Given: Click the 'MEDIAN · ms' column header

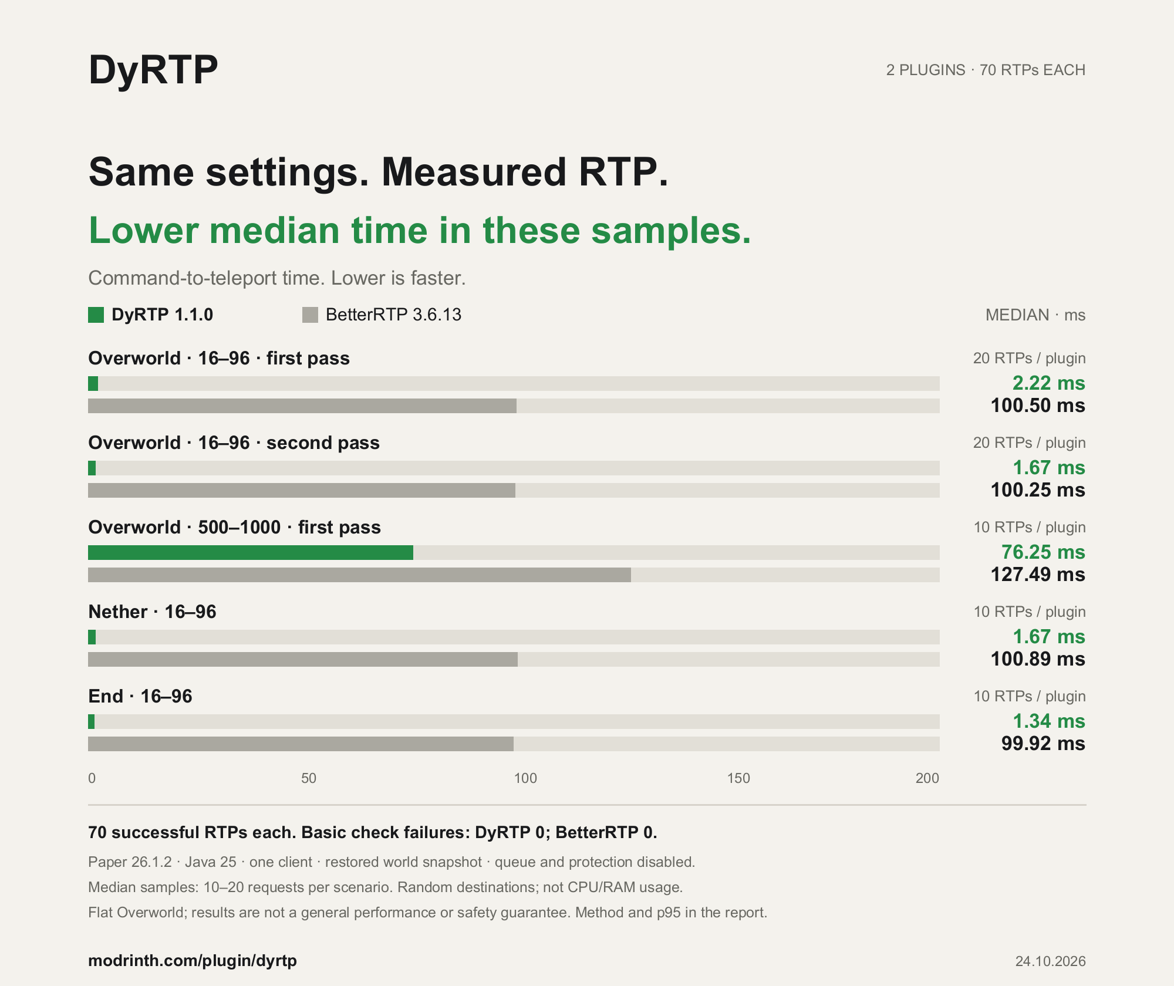Looking at the screenshot, I should [1035, 315].
